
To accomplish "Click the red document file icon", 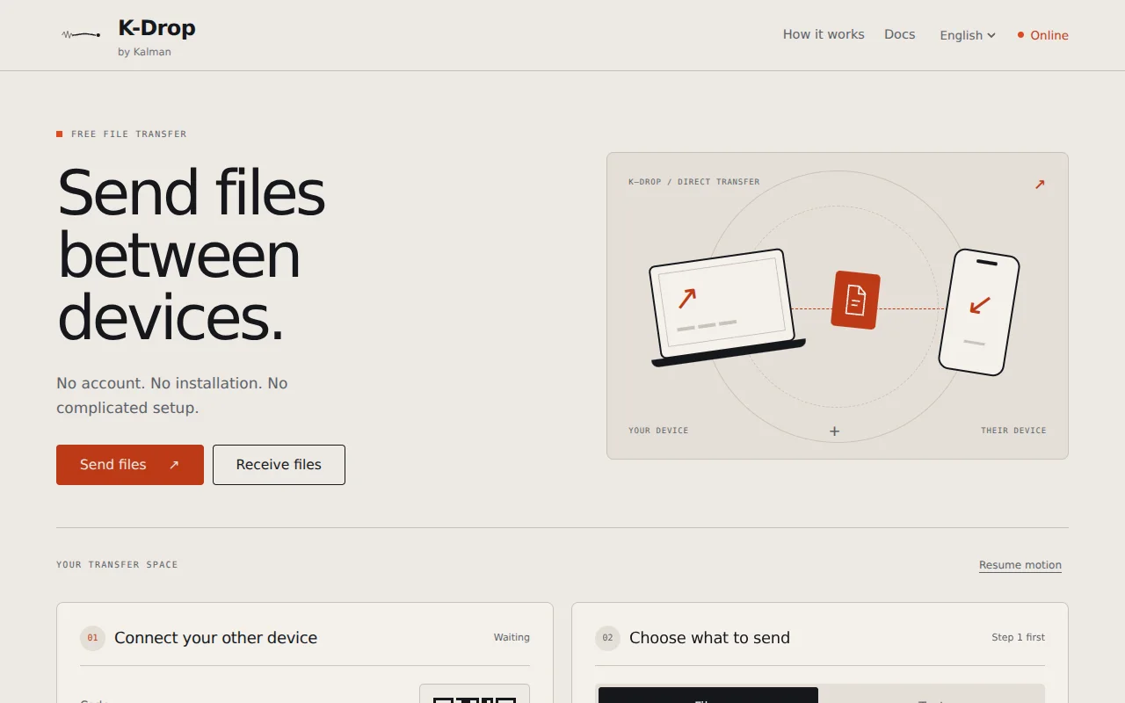I will pyautogui.click(x=856, y=300).
